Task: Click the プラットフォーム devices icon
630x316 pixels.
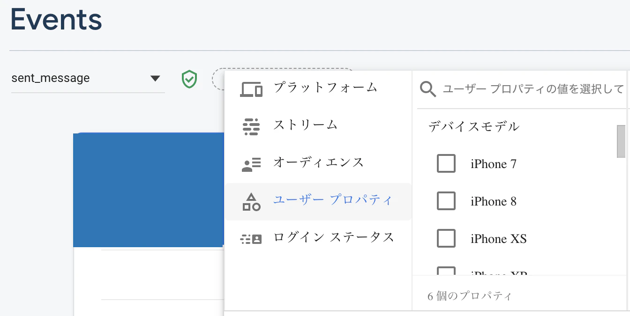Action: (251, 88)
